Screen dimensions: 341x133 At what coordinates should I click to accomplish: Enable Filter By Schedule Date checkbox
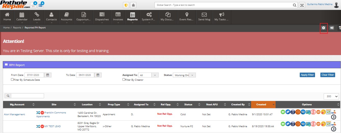pyautogui.click(x=12, y=79)
